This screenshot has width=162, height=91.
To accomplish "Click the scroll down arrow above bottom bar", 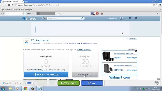I will pyautogui.click(x=159, y=79).
